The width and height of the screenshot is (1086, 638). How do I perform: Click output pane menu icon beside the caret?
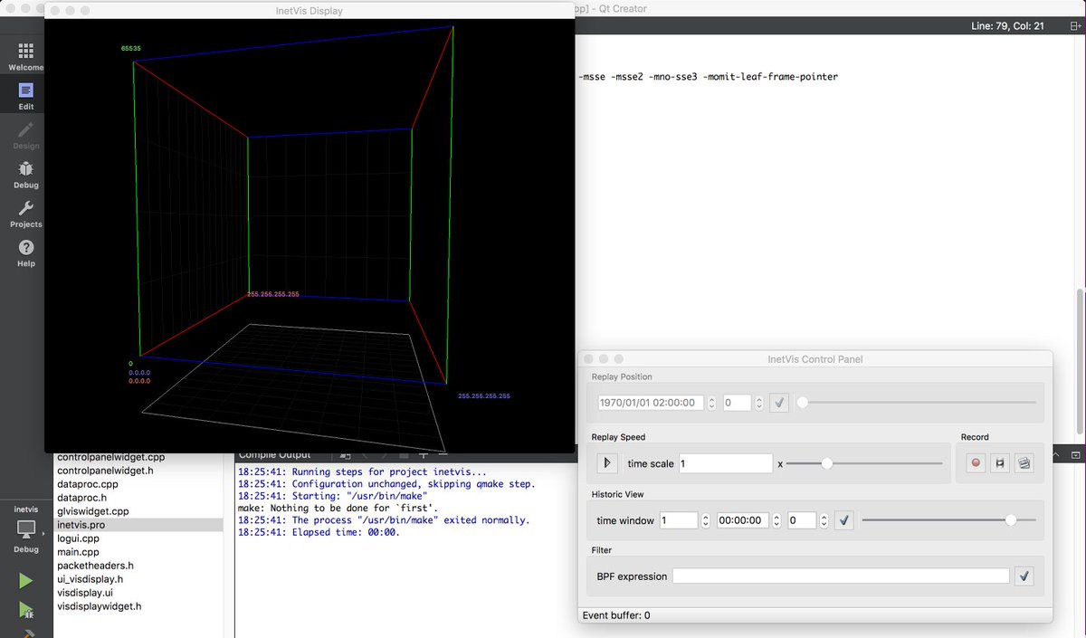click(1077, 454)
